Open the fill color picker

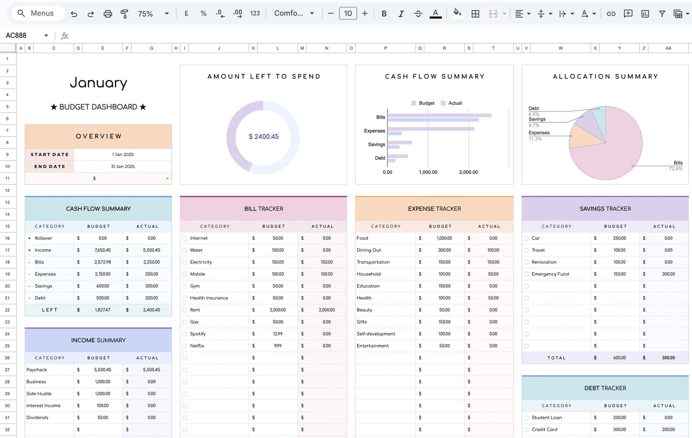457,13
